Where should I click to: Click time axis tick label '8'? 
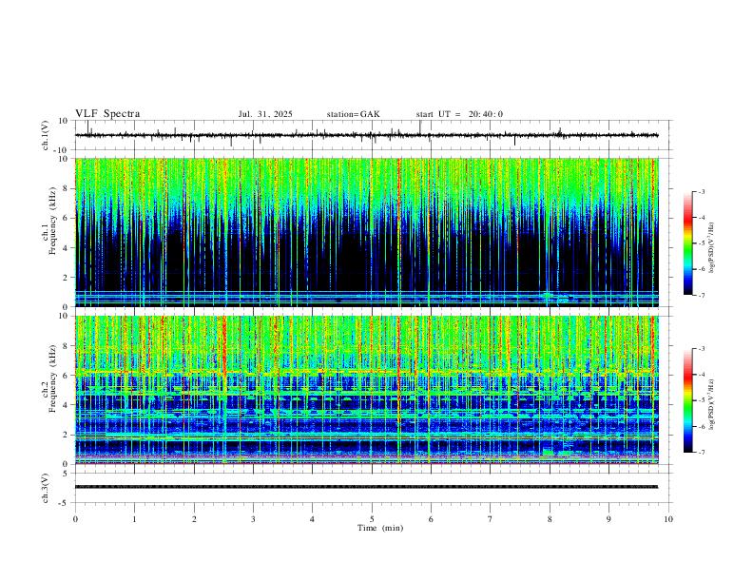550,519
